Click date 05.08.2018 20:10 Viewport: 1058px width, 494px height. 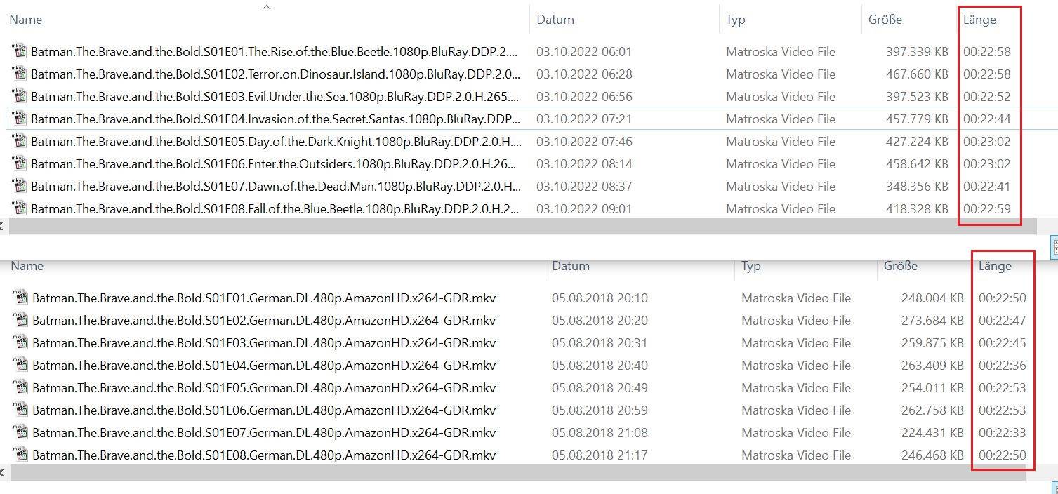[600, 298]
